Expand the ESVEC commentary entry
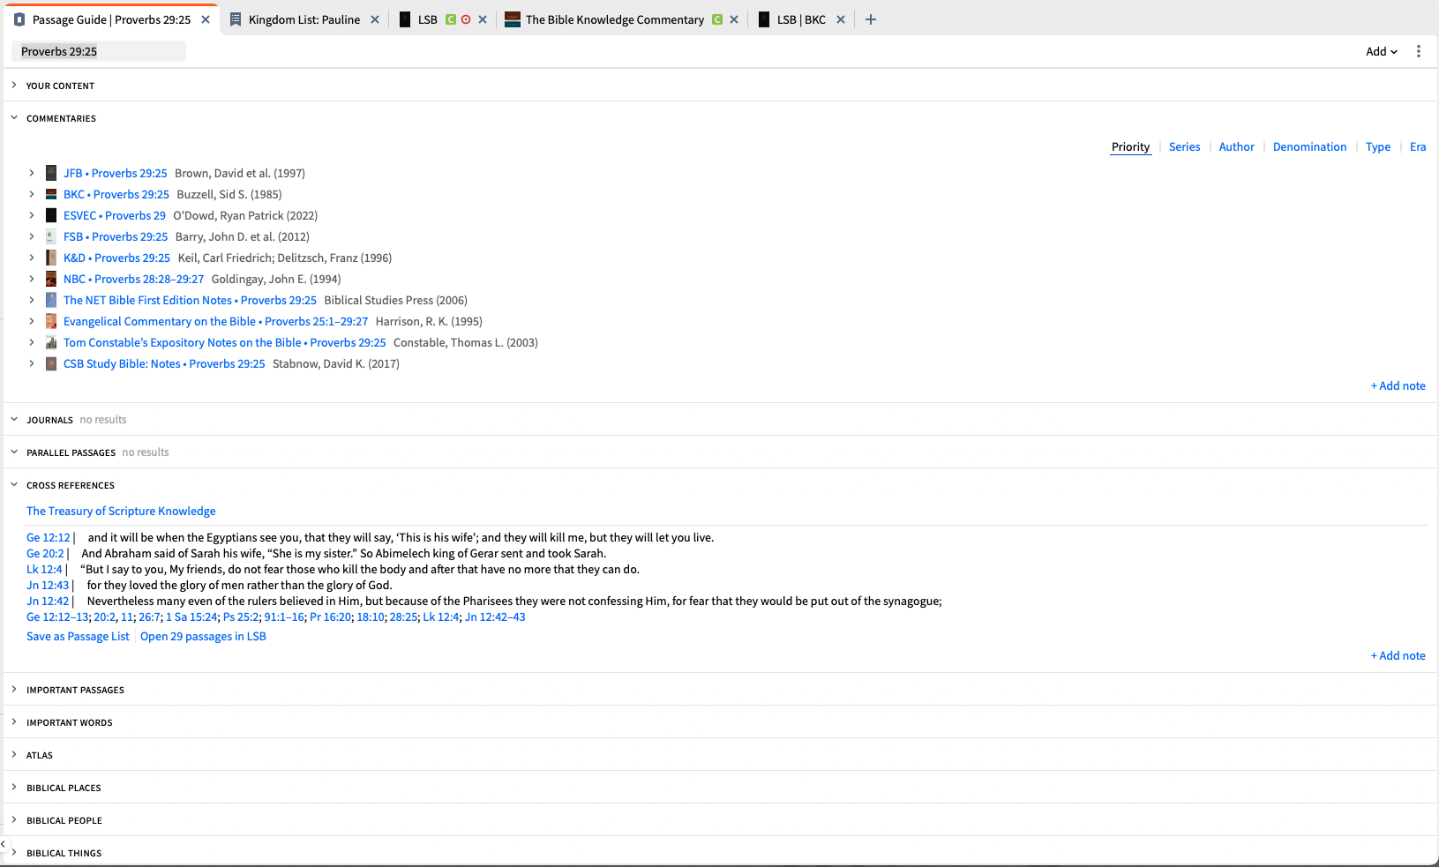 pos(32,214)
